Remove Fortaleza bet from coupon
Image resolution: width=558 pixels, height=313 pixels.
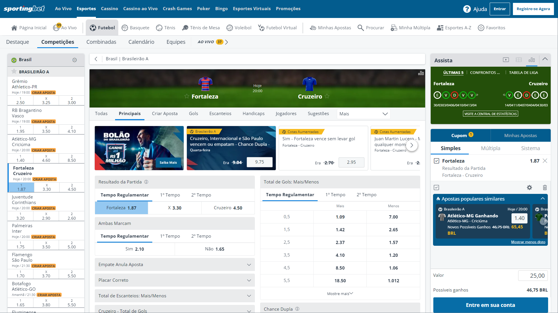point(545,161)
